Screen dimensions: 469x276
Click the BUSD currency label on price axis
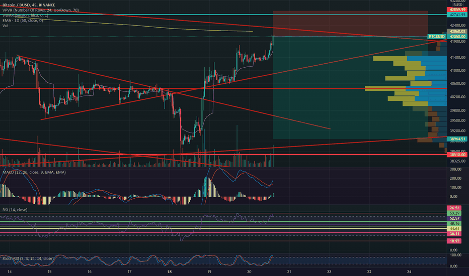pyautogui.click(x=458, y=5)
